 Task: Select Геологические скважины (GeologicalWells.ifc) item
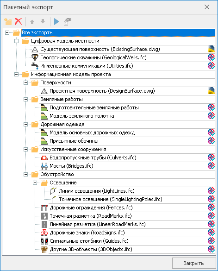click(93, 57)
